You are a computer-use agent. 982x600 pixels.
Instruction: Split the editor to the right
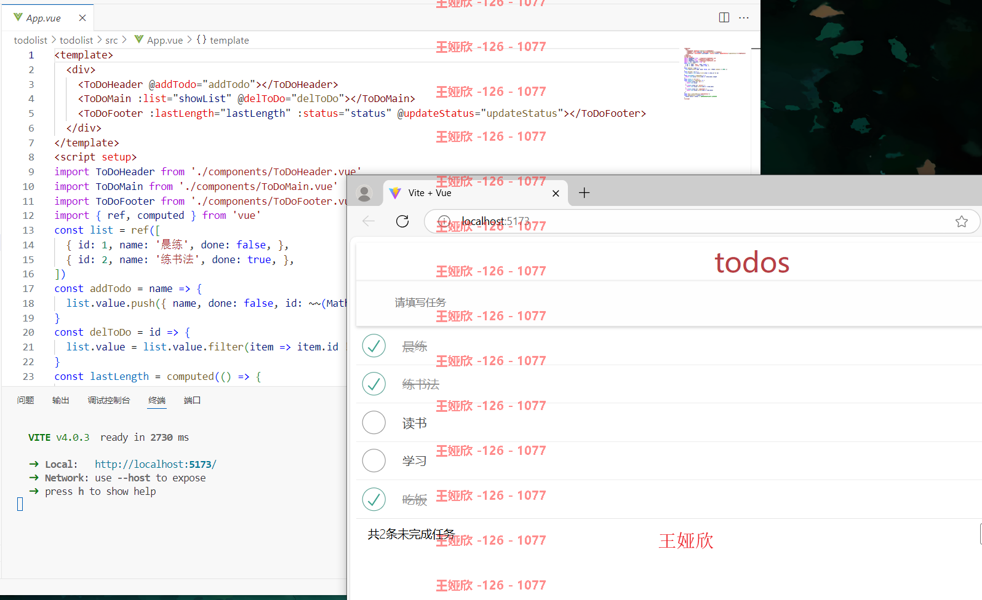click(x=724, y=17)
